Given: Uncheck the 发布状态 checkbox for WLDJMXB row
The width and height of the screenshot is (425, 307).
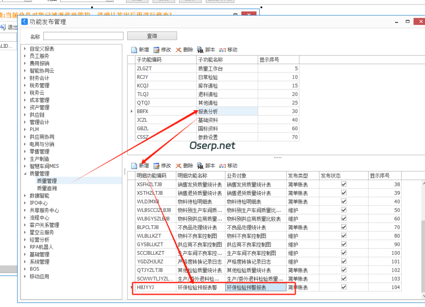Looking at the screenshot, I should point(343,201).
